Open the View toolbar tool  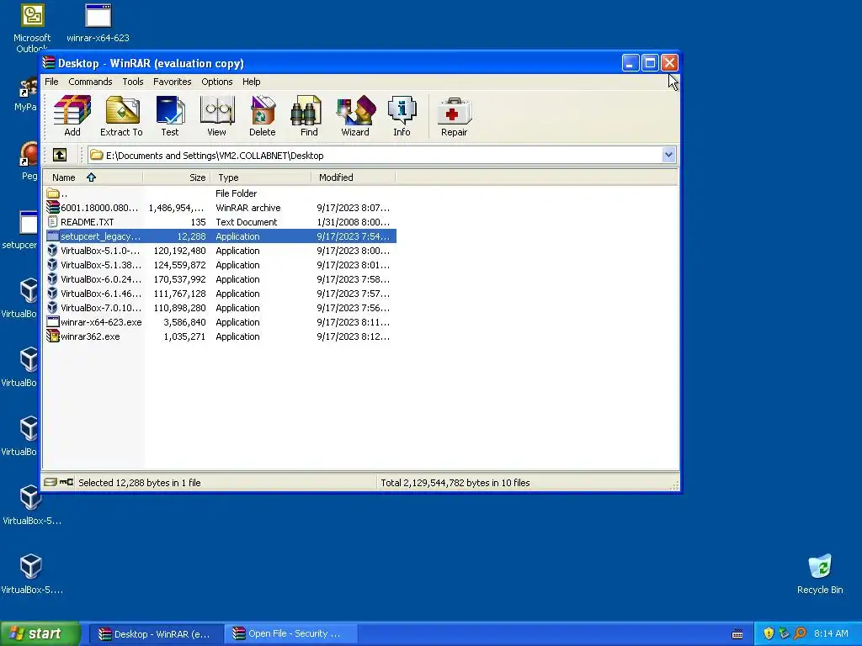point(216,115)
